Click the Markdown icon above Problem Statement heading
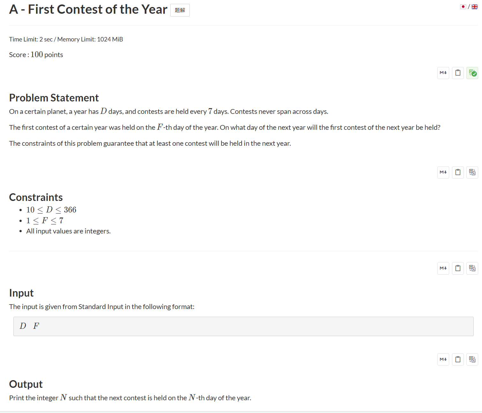This screenshot has height=413, width=482. tap(443, 73)
